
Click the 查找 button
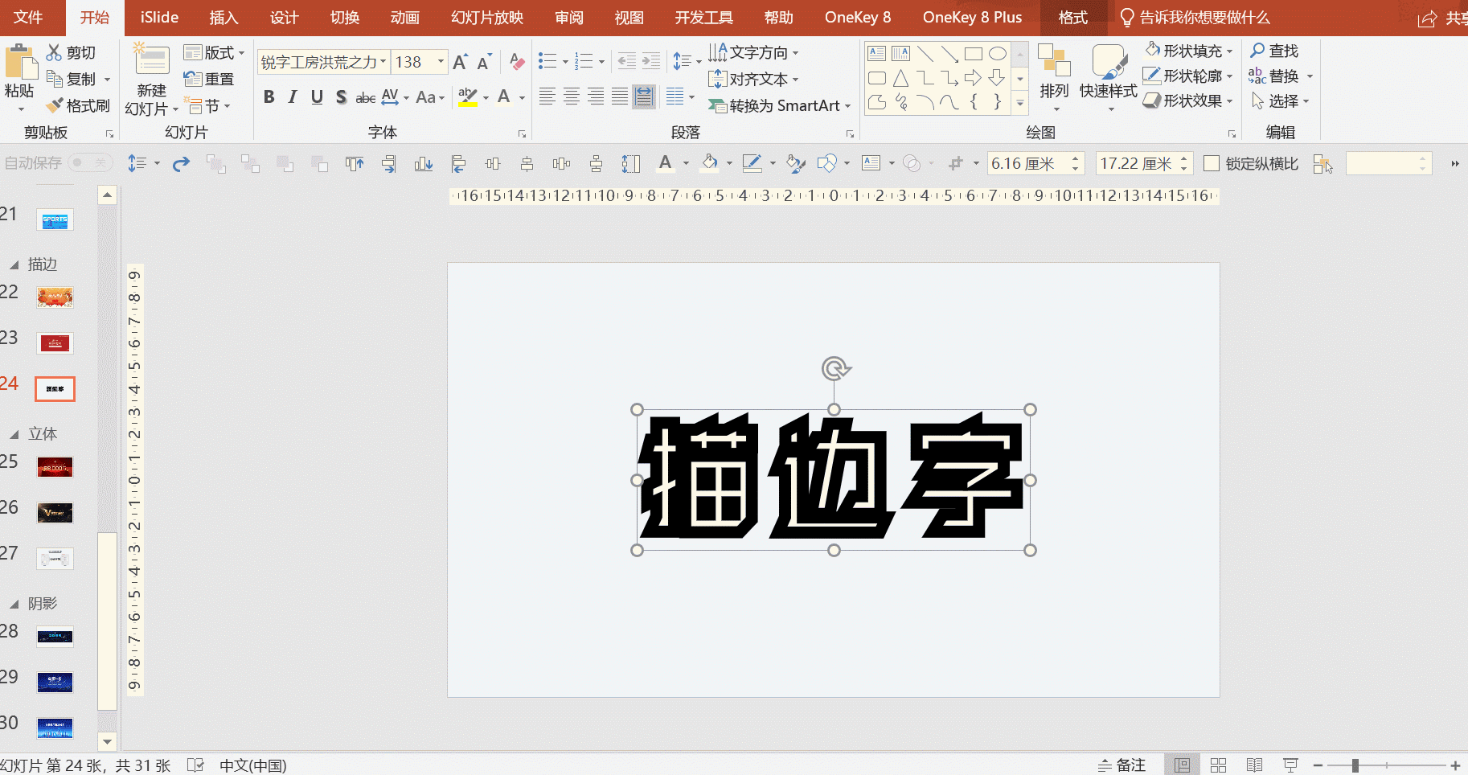point(1274,51)
